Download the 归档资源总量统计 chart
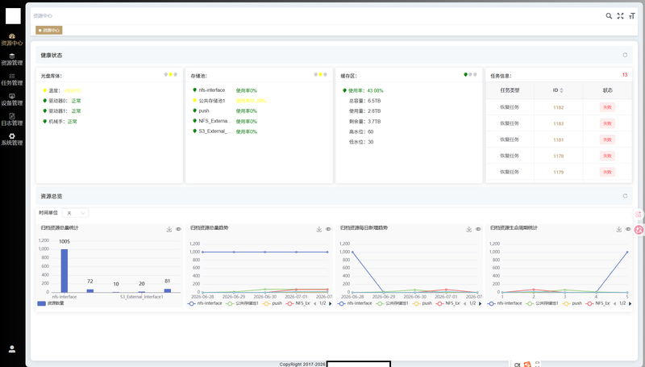Viewport: 645px width, 367px height. pyautogui.click(x=169, y=229)
